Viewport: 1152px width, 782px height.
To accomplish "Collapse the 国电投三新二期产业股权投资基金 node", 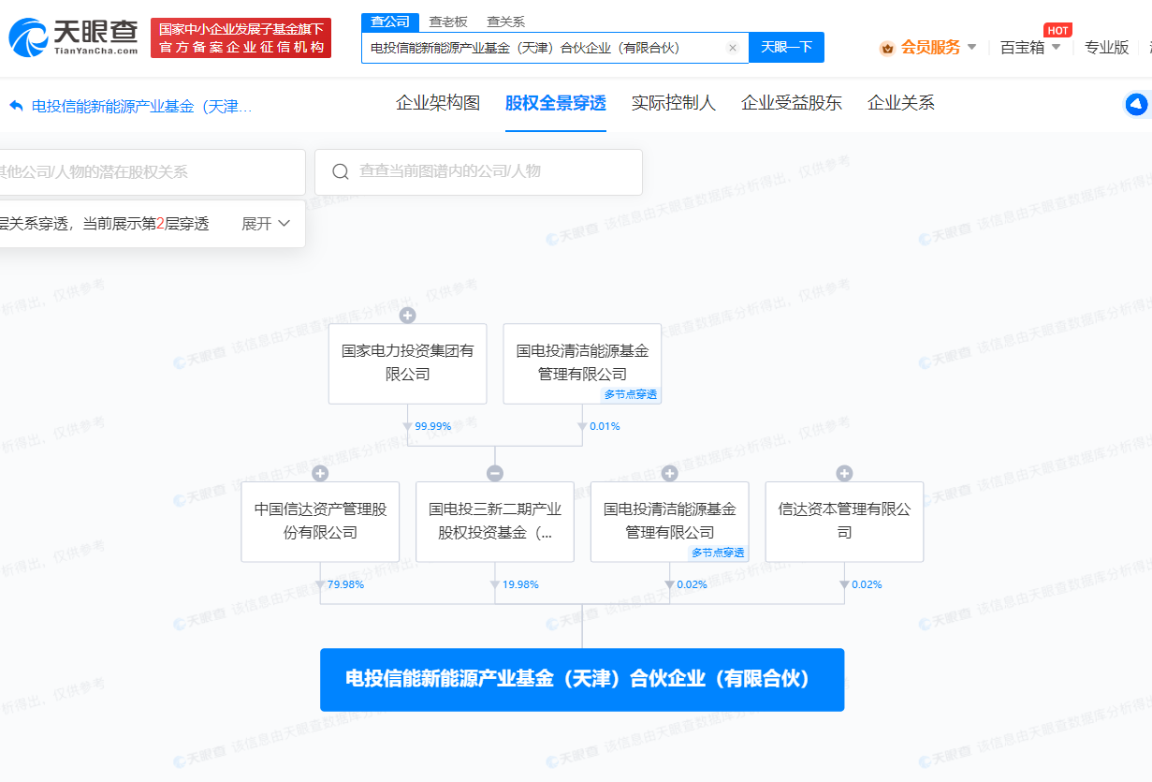I will point(495,473).
